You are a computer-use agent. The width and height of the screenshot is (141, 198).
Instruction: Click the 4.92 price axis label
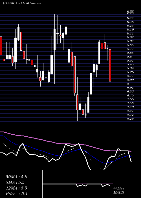[130, 88]
